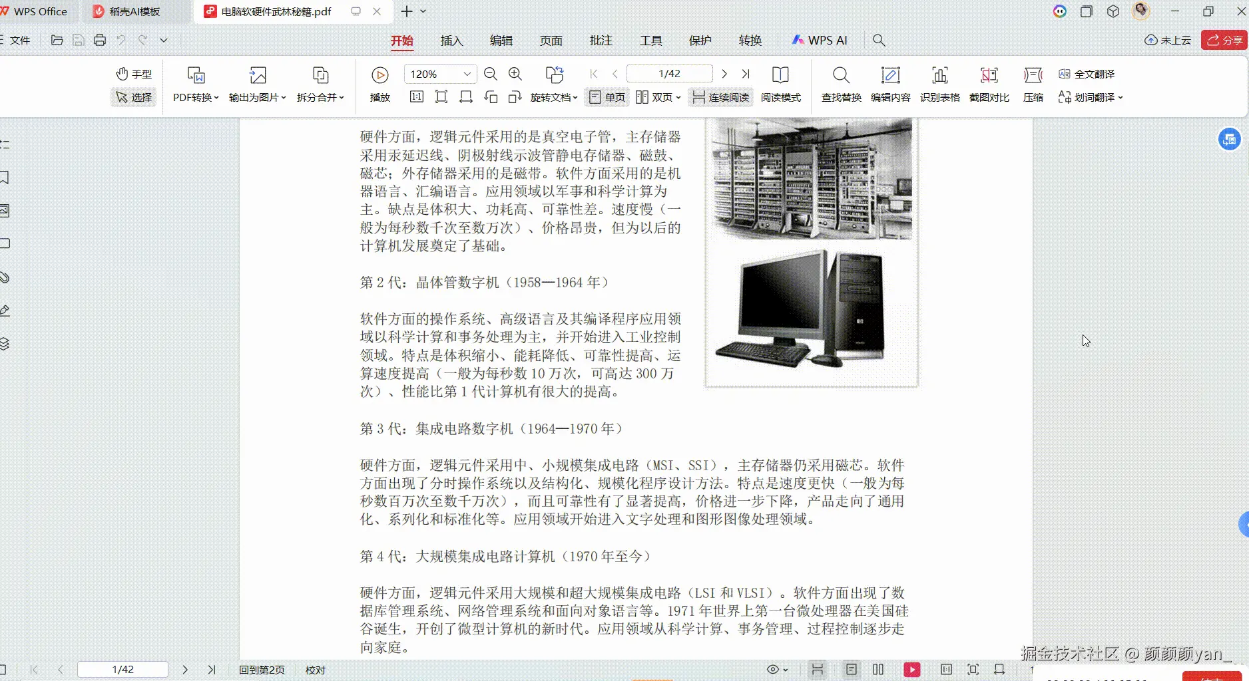Open the layers panel in left sidebar
1249x681 pixels.
5,343
